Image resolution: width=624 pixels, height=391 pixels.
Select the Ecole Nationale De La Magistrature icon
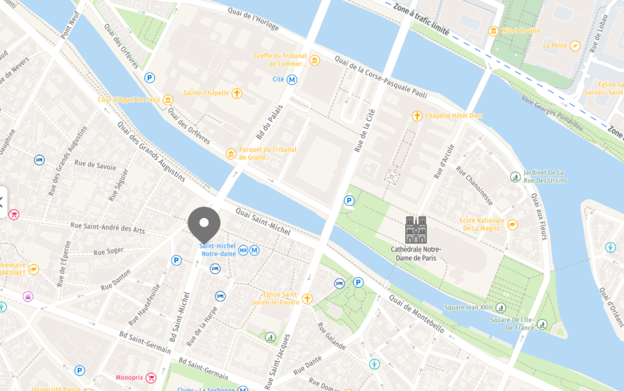(512, 225)
